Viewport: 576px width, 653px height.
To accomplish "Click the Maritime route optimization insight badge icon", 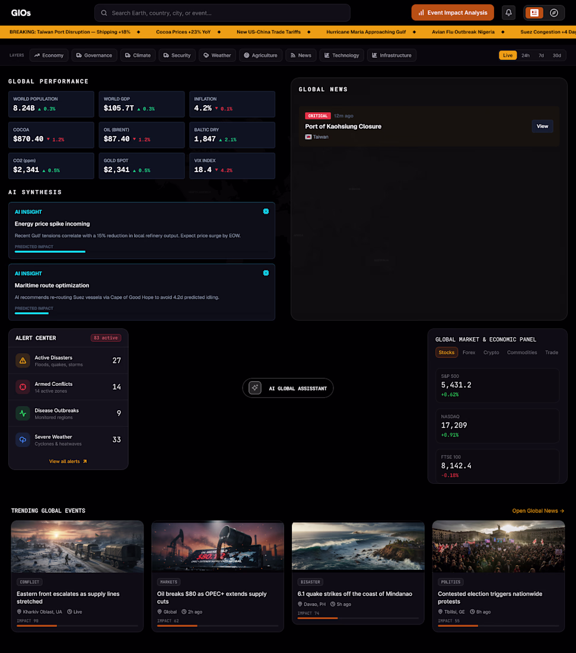I will pos(266,273).
